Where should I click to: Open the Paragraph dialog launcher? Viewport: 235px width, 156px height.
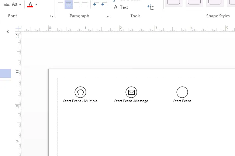click(107, 16)
